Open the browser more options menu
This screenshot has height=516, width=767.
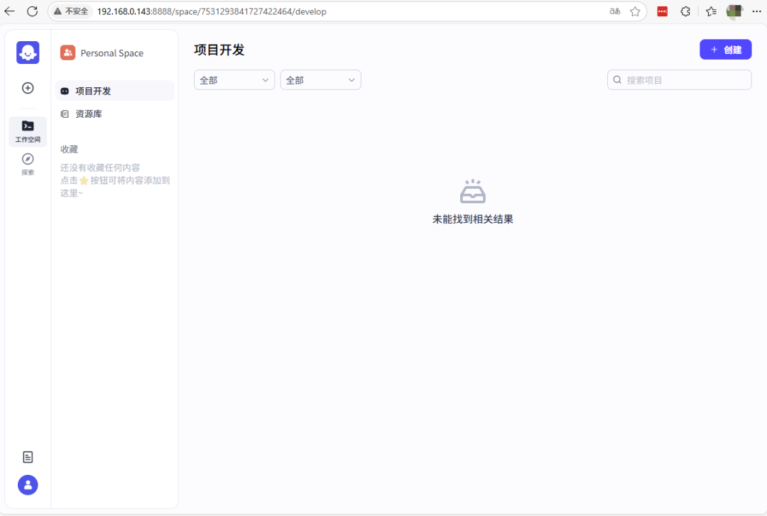[756, 11]
